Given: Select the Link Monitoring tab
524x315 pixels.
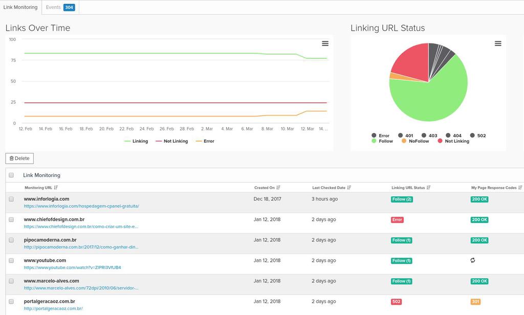Looking at the screenshot, I should [x=20, y=7].
